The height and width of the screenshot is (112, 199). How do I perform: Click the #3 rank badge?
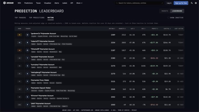20,50
